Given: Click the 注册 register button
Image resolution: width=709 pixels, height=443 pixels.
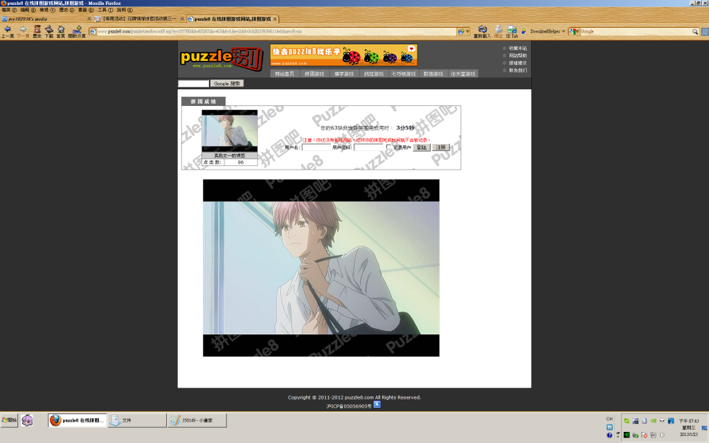Looking at the screenshot, I should pos(441,147).
